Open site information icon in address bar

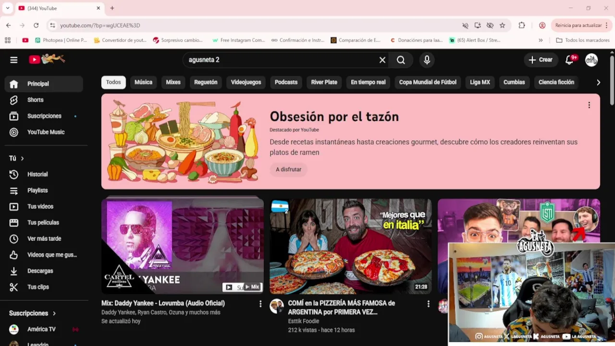click(x=52, y=25)
